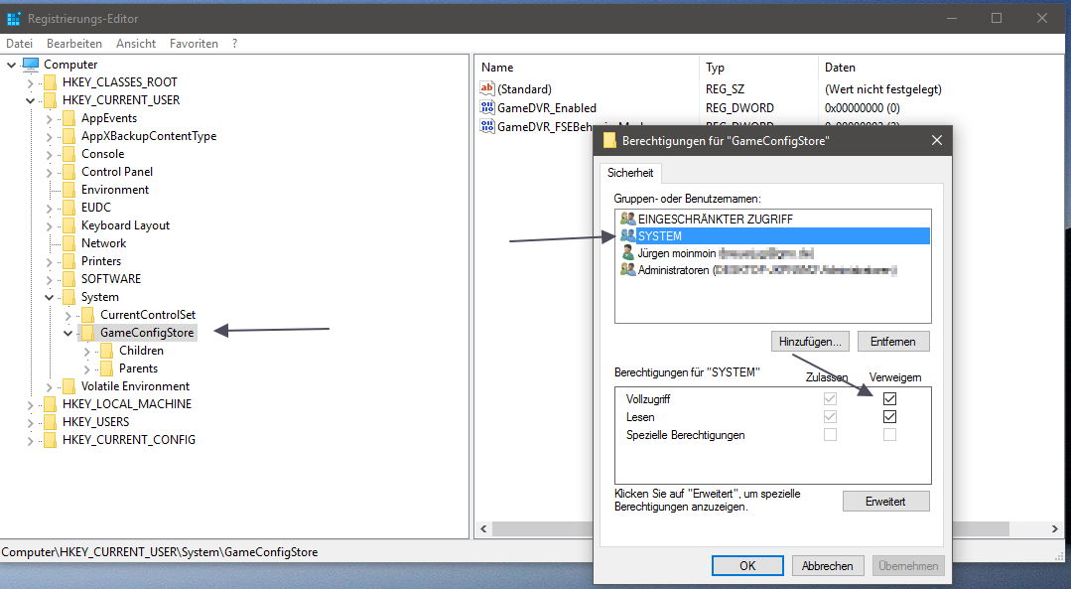1071x589 pixels.
Task: Click the SYSTEM group user icon
Action: pos(627,235)
